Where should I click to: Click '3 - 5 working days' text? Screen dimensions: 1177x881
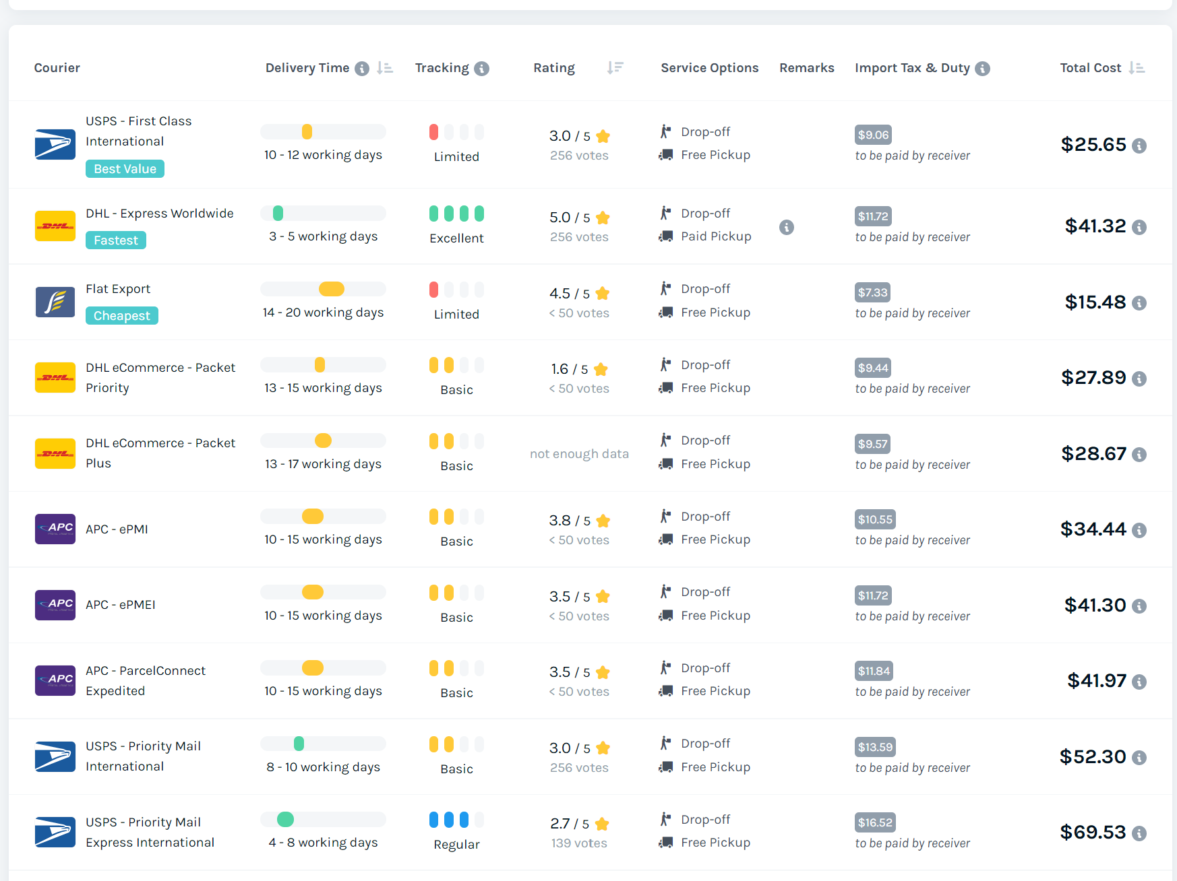pos(323,236)
